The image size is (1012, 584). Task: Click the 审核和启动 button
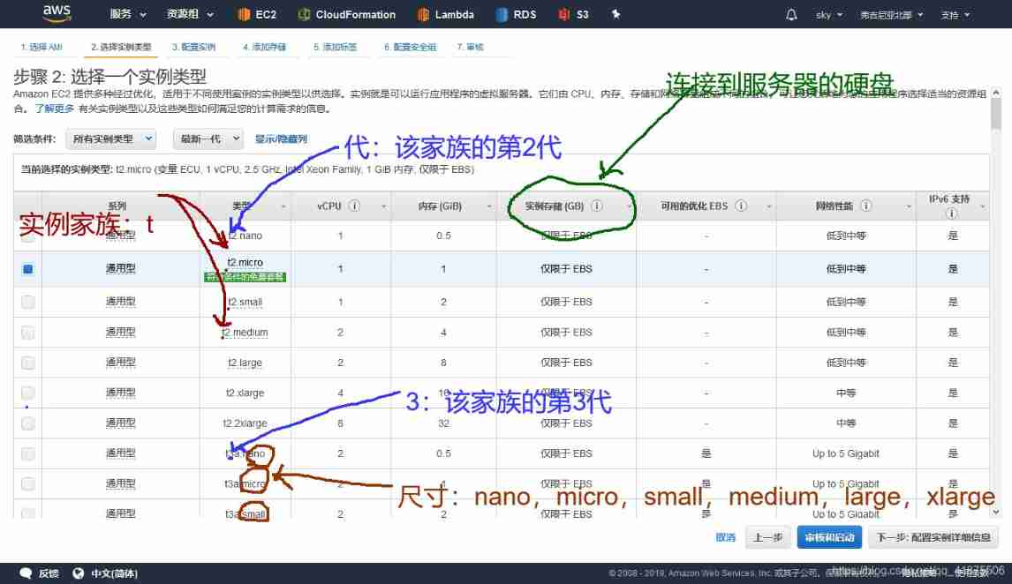pyautogui.click(x=829, y=537)
